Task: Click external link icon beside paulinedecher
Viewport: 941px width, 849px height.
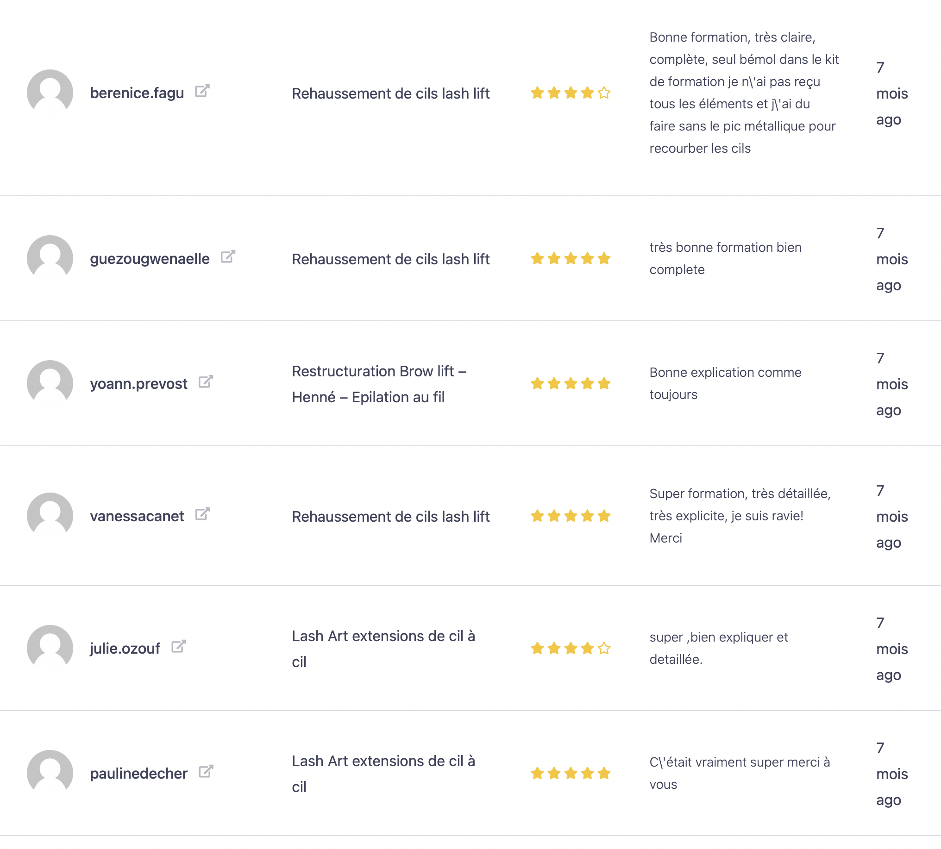Action: (205, 772)
